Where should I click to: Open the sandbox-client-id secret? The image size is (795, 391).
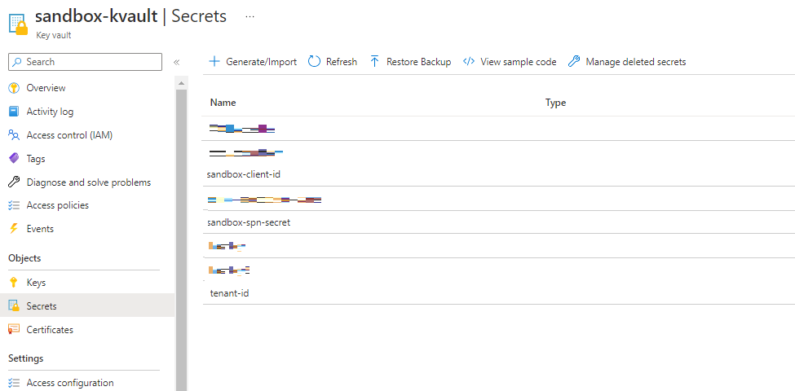click(x=244, y=174)
